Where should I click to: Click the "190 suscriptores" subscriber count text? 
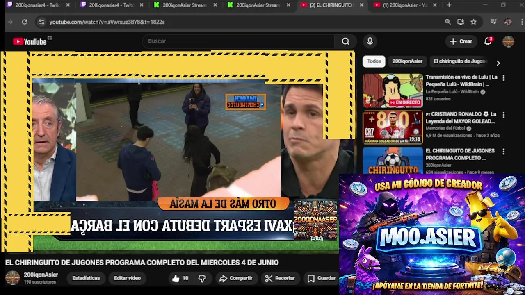[x=40, y=282]
